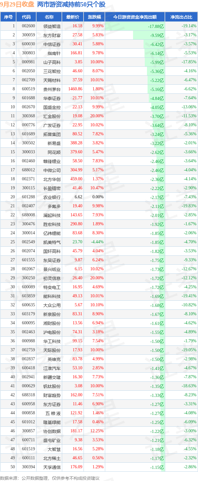This screenshot has width=198, height=481.
Task: Click stock name 新易盛
Action: click(54, 143)
